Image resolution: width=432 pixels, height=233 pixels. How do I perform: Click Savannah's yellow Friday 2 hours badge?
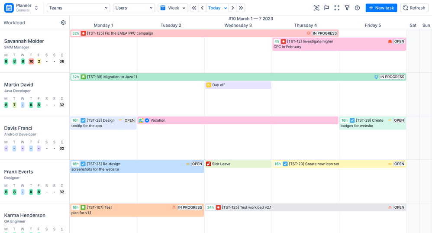39,61
